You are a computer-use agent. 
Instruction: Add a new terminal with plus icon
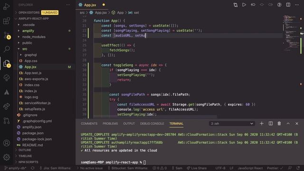point(262,123)
